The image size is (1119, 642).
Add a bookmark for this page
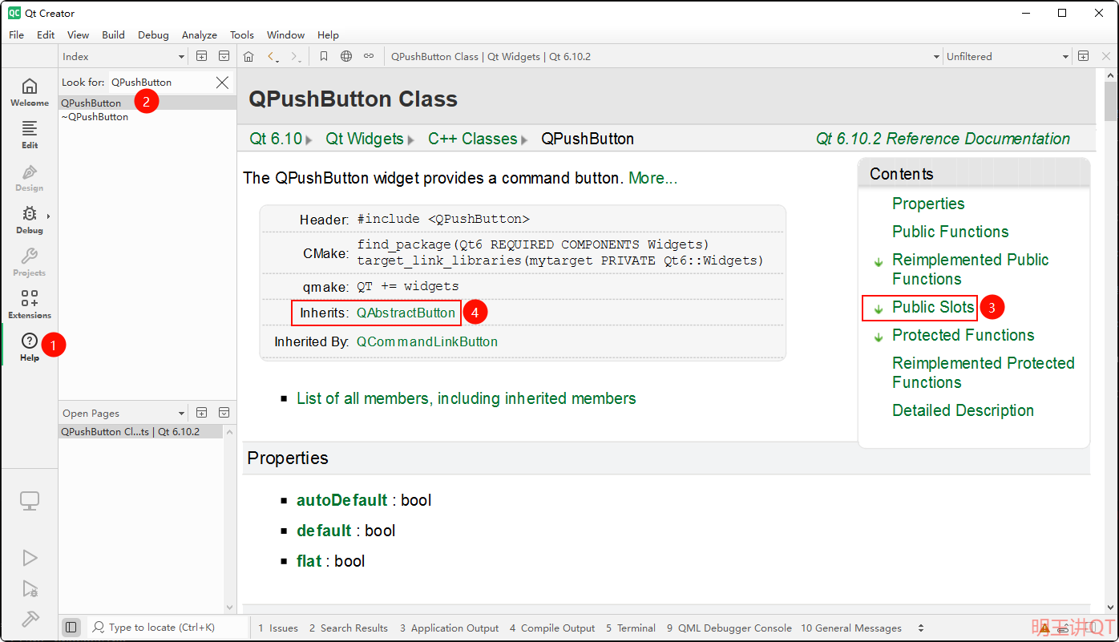(x=324, y=56)
